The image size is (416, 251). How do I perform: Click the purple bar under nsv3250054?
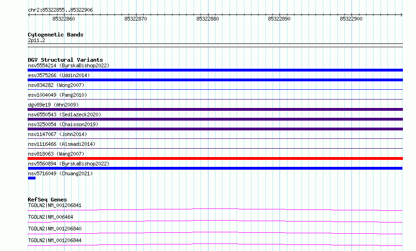point(215,129)
